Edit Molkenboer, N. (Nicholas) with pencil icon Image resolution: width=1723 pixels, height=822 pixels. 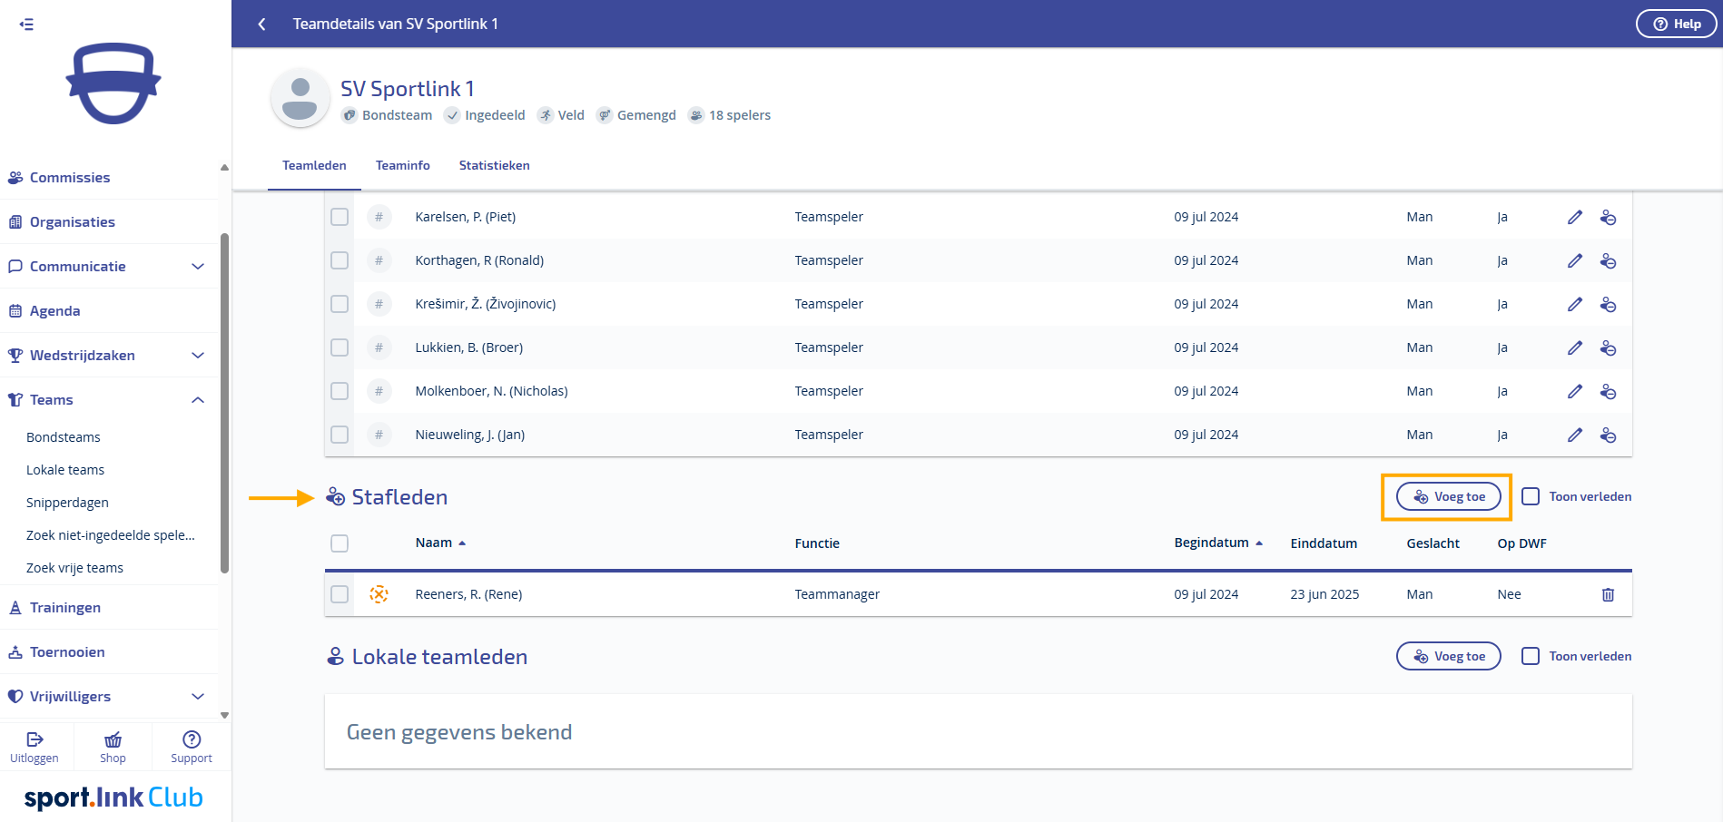(1575, 391)
